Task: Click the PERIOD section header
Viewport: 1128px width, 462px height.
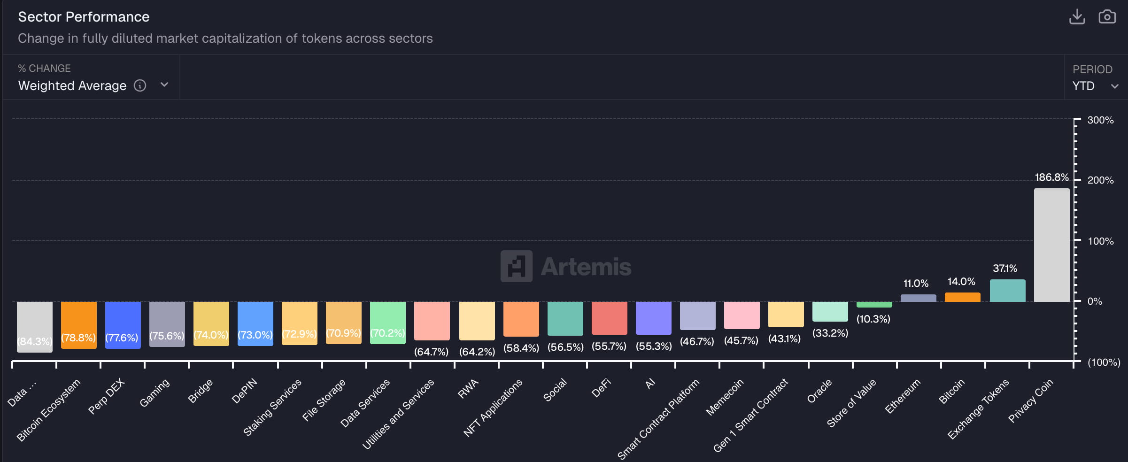Action: [1093, 69]
